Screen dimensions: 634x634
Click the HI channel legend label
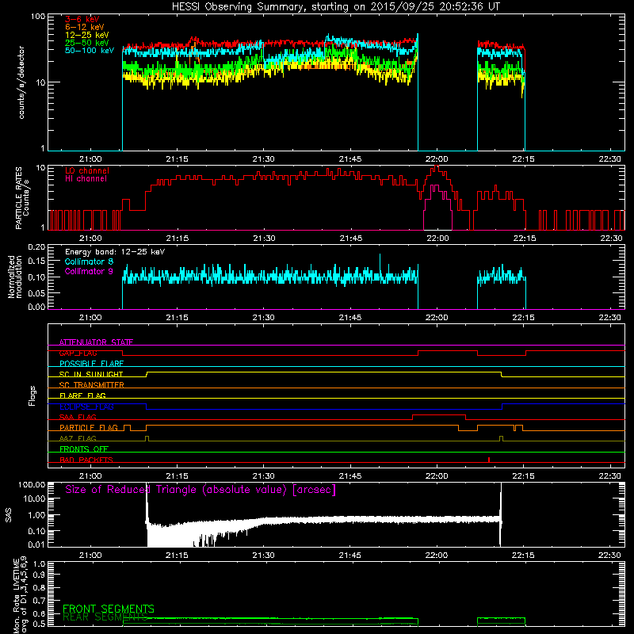pyautogui.click(x=86, y=179)
